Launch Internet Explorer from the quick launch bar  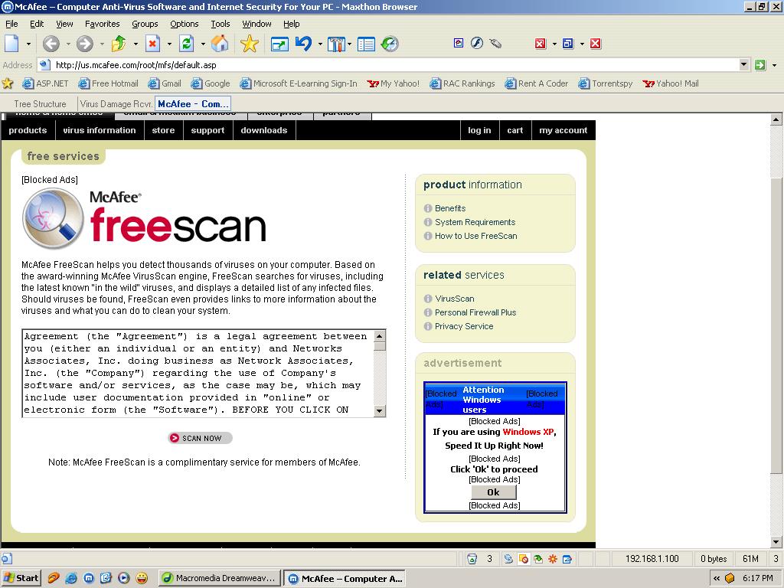click(71, 578)
